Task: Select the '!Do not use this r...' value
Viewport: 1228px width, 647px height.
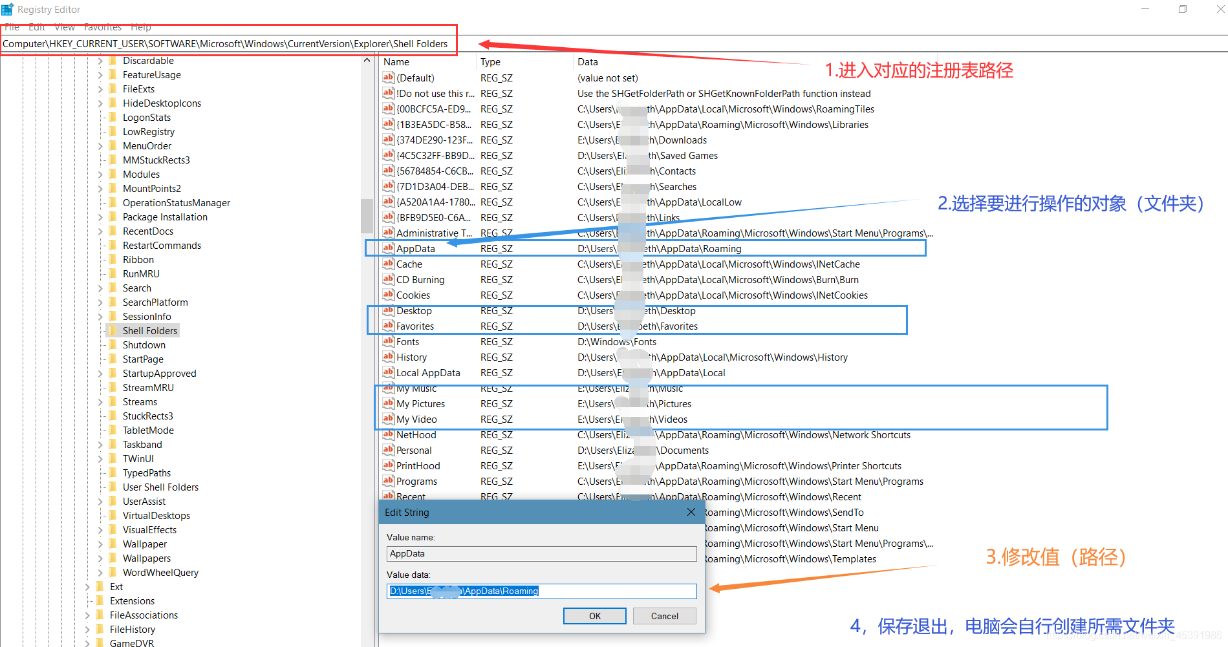Action: coord(435,93)
